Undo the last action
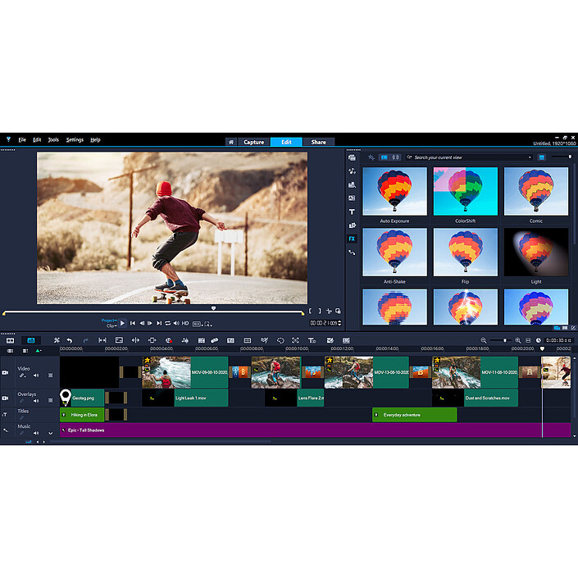The width and height of the screenshot is (578, 578). (x=70, y=340)
